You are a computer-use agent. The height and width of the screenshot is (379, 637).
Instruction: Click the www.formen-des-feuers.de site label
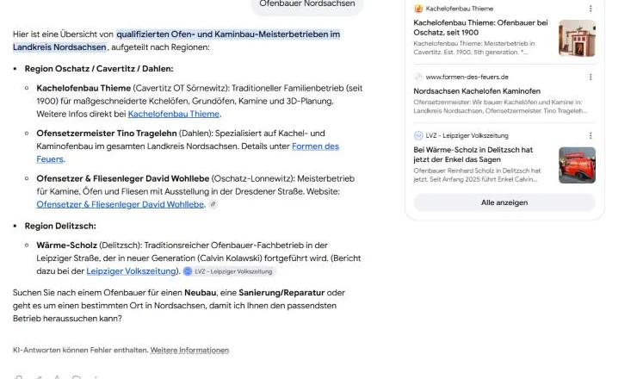pos(467,77)
